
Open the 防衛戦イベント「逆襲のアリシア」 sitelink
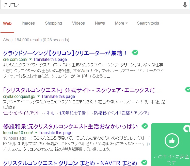pos(121,113)
